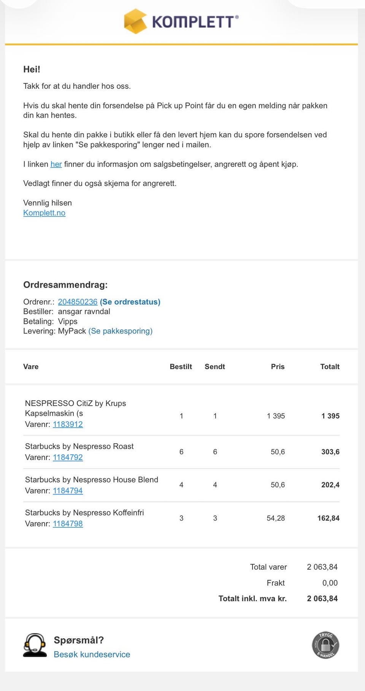Click the 'Spørsmål?' heading
Image resolution: width=365 pixels, height=691 pixels.
[79, 640]
